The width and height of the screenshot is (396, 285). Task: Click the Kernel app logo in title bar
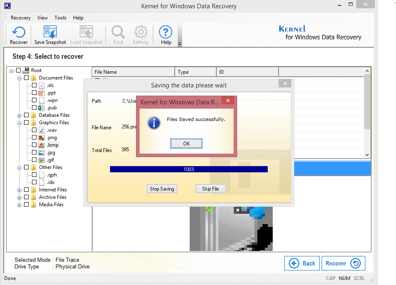7,5
